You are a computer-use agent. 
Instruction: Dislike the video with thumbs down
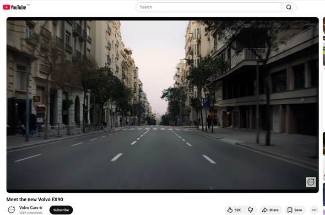pos(251,210)
